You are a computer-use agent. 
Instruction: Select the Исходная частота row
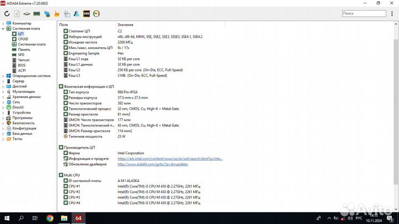point(83,42)
